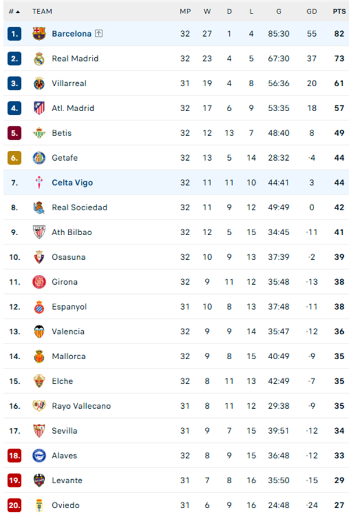
Task: Click the Barcelona club crest icon
Action: [x=39, y=34]
